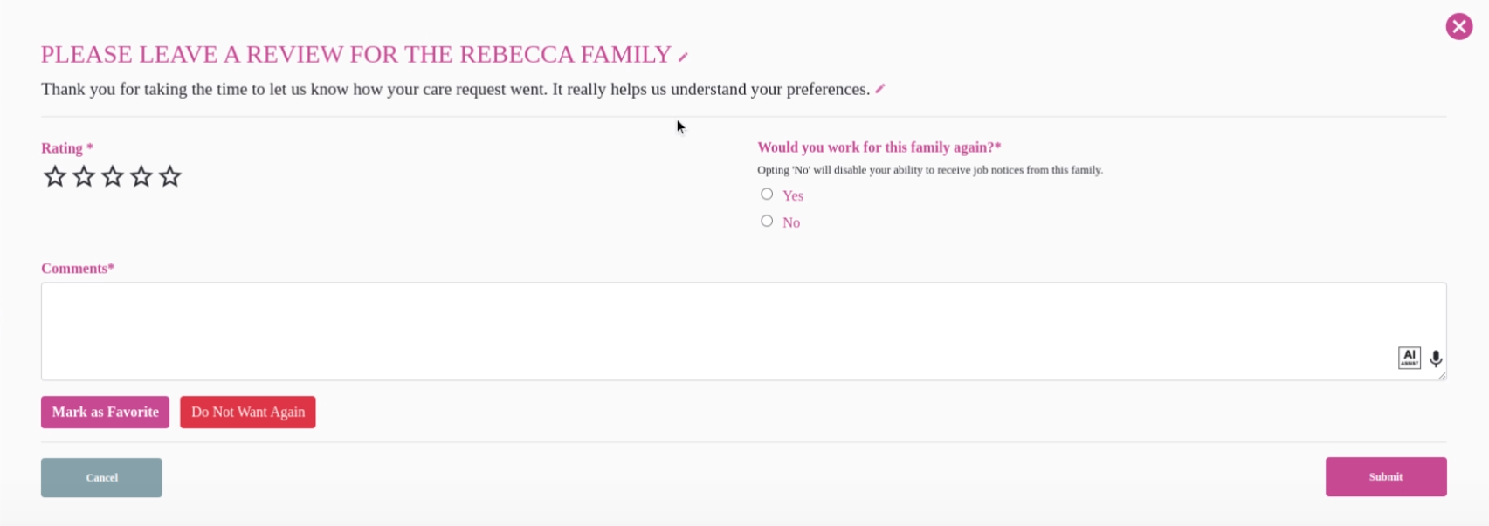Viewport: 1489px width, 526px height.
Task: Click pencil icon beside thank-you message
Action: tap(880, 89)
